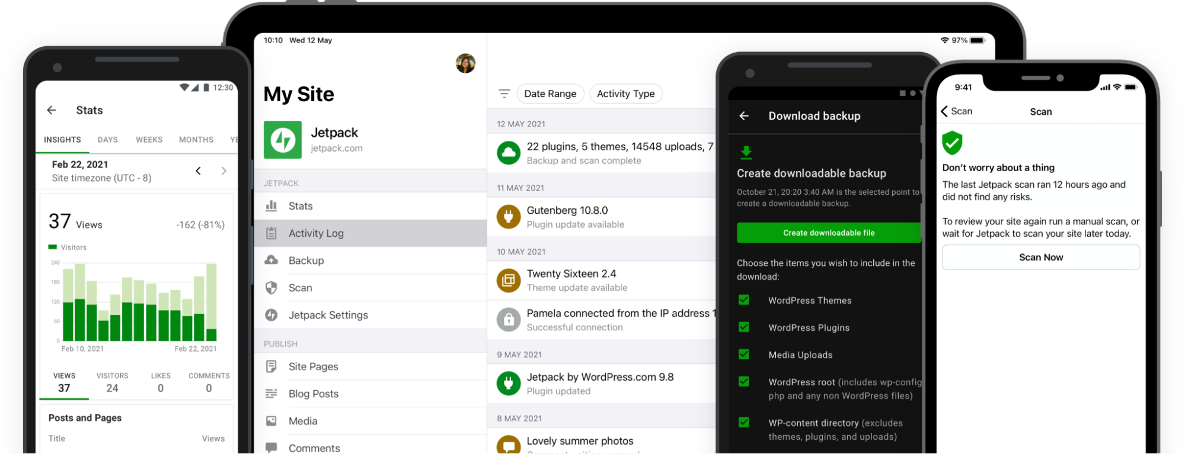Uncheck WP-content directory checkbox
Screen dimensions: 1185x454
(x=744, y=423)
